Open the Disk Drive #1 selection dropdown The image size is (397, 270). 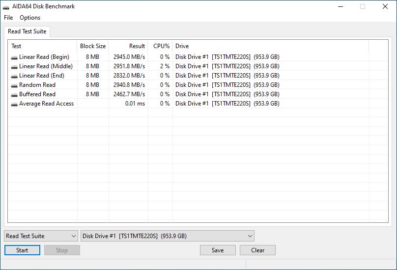click(168, 236)
